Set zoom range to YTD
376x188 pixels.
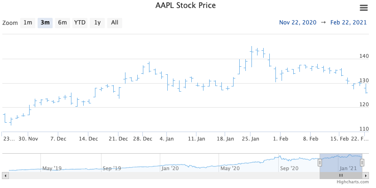point(80,23)
